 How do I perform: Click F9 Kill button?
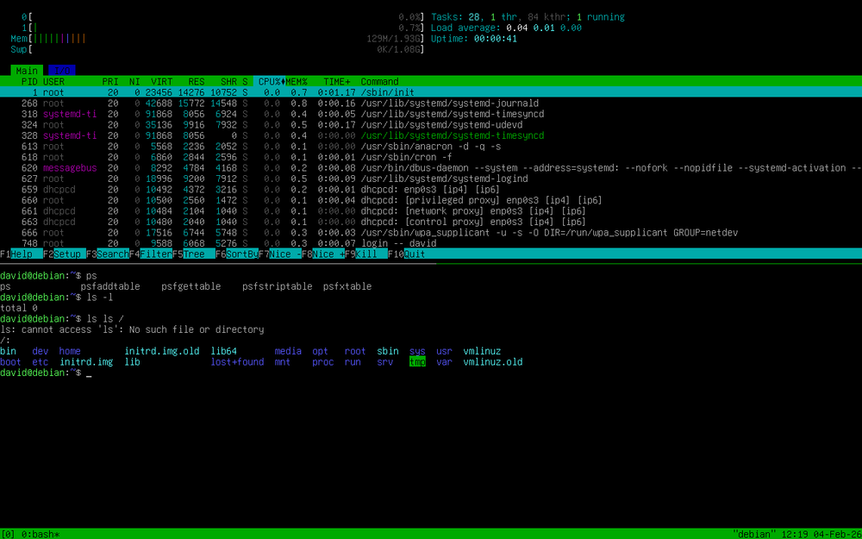pyautogui.click(x=366, y=254)
